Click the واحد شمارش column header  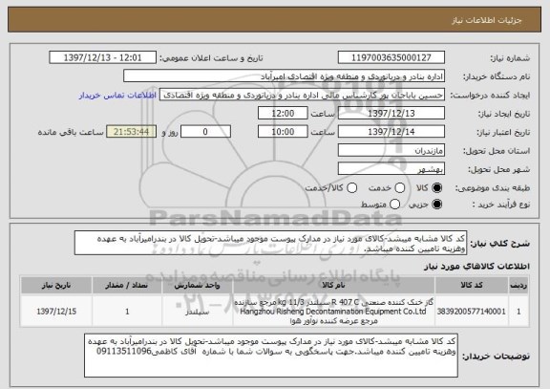197,285
